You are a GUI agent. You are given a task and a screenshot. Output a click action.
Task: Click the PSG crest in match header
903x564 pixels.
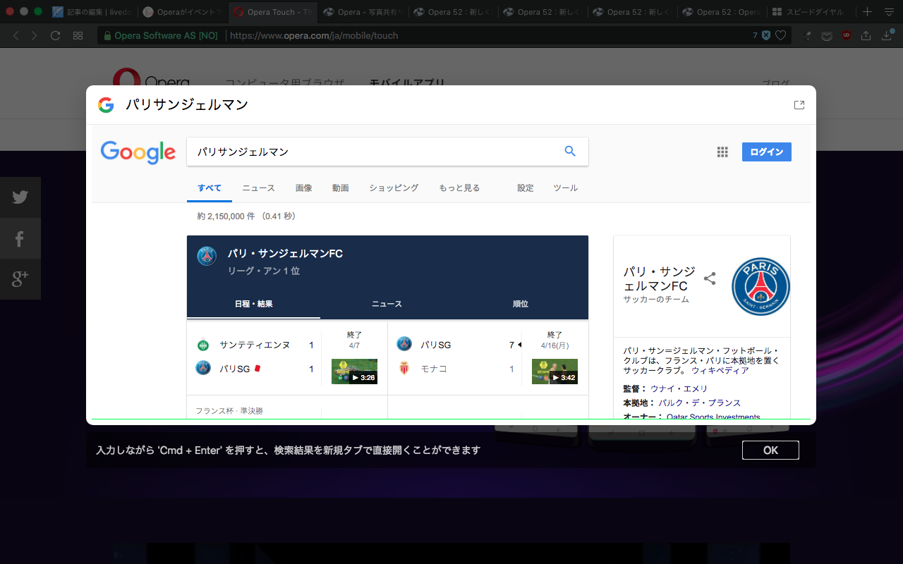[x=207, y=256]
